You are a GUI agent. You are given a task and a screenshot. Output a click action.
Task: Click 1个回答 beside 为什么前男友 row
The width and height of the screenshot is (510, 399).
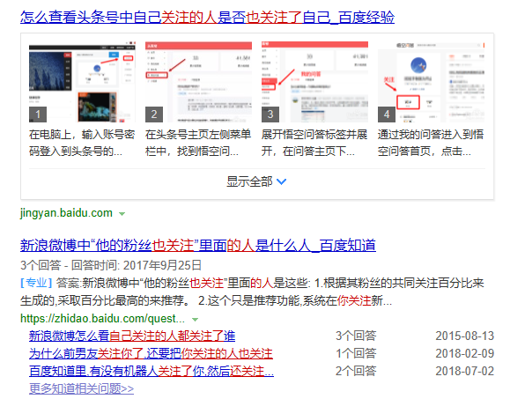pos(356,353)
